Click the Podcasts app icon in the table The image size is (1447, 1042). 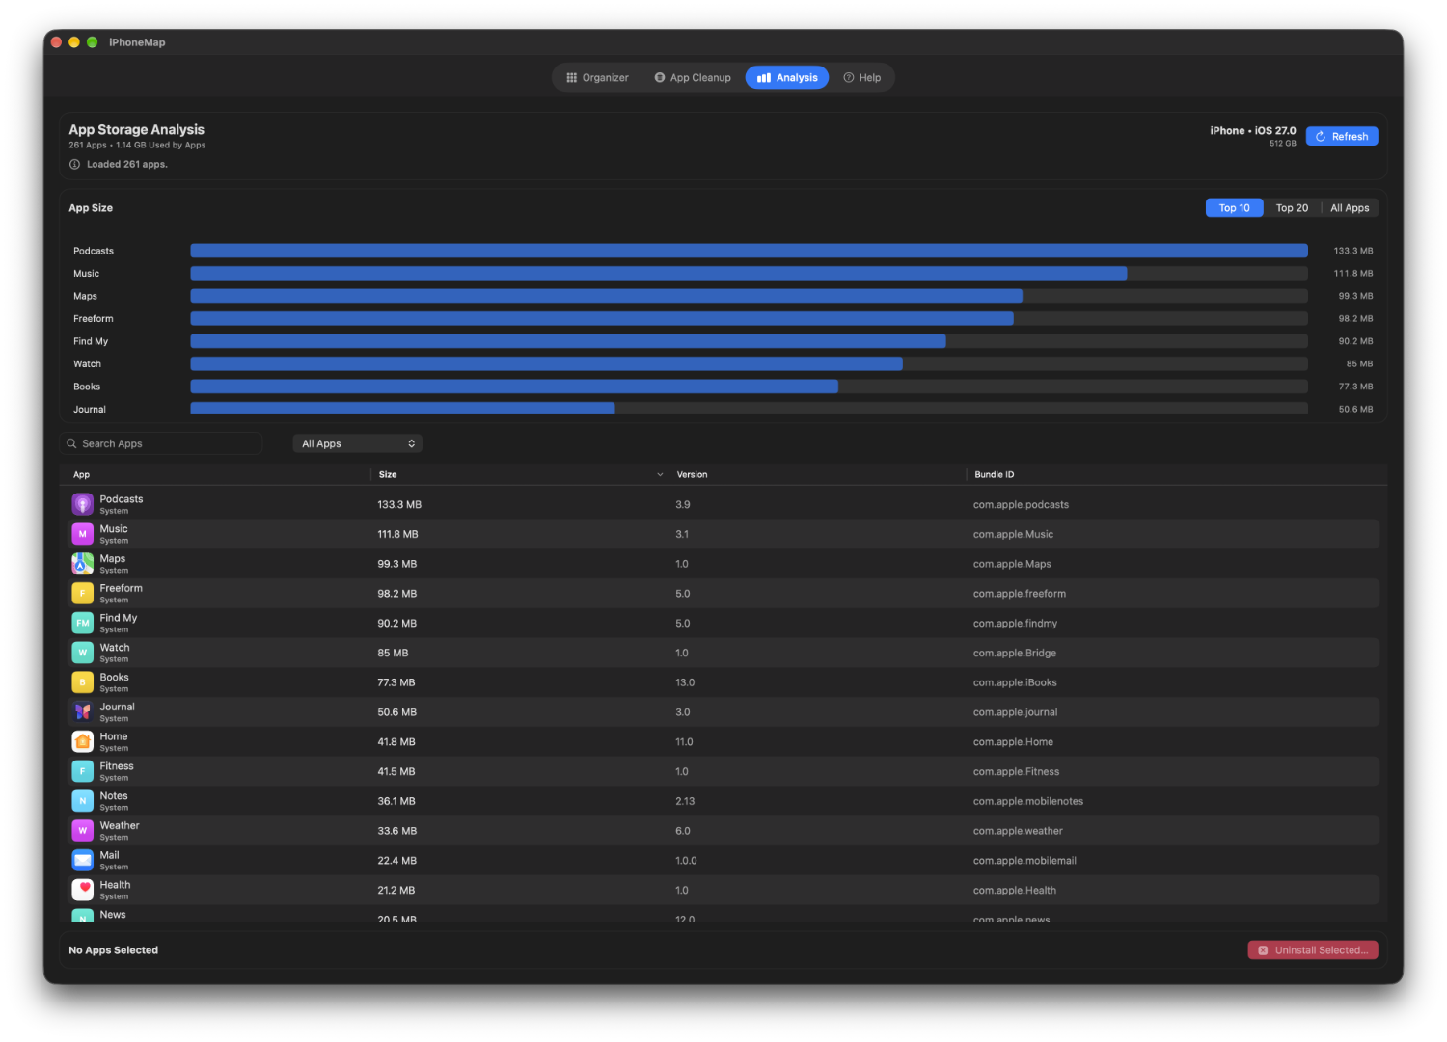83,504
